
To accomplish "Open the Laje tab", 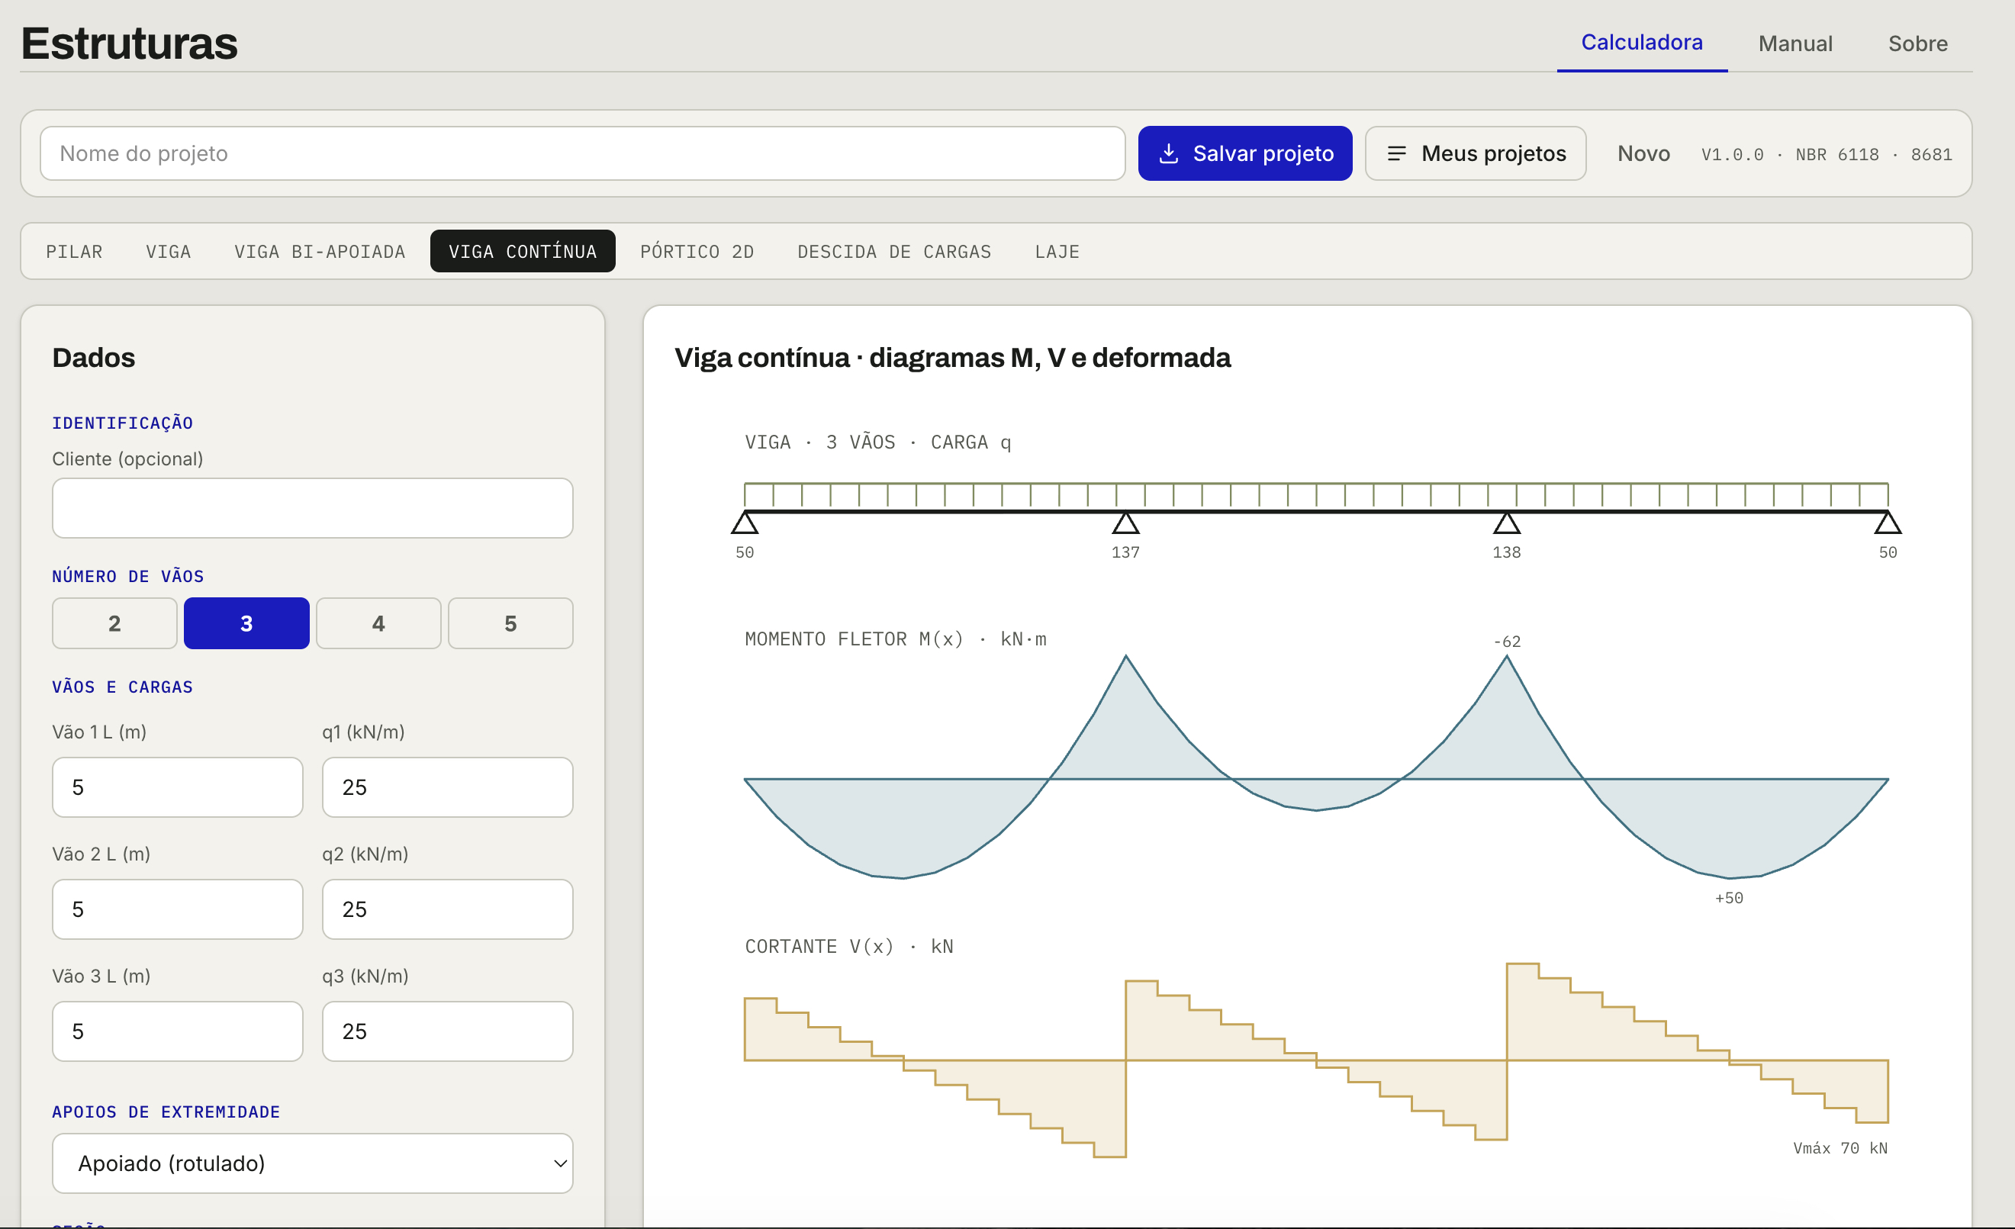I will tap(1057, 252).
